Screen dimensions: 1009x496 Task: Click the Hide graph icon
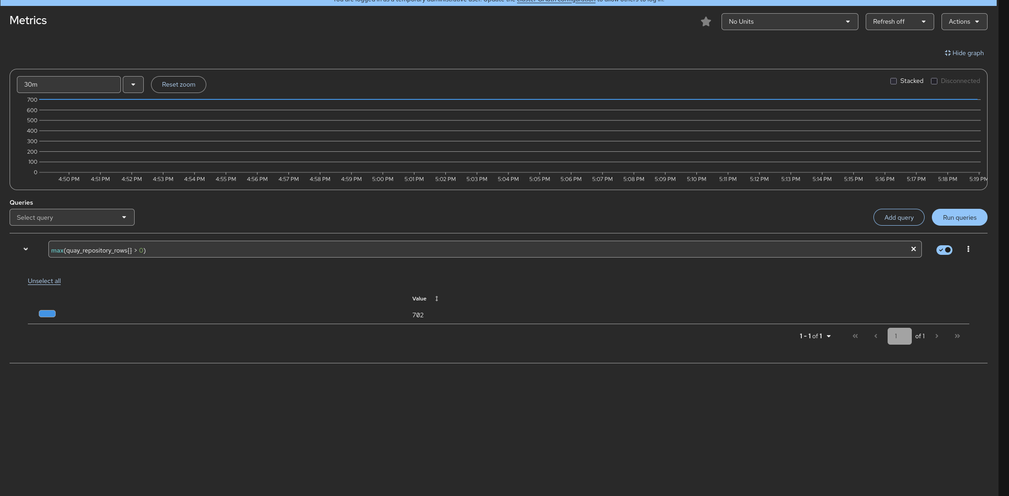click(947, 53)
